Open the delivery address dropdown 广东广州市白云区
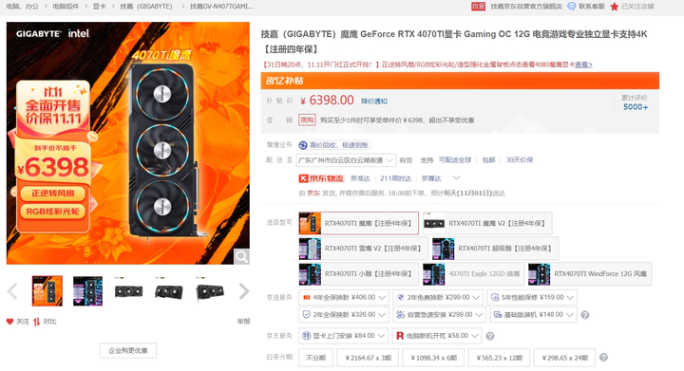Screen dimensions: 684x371 pos(346,160)
